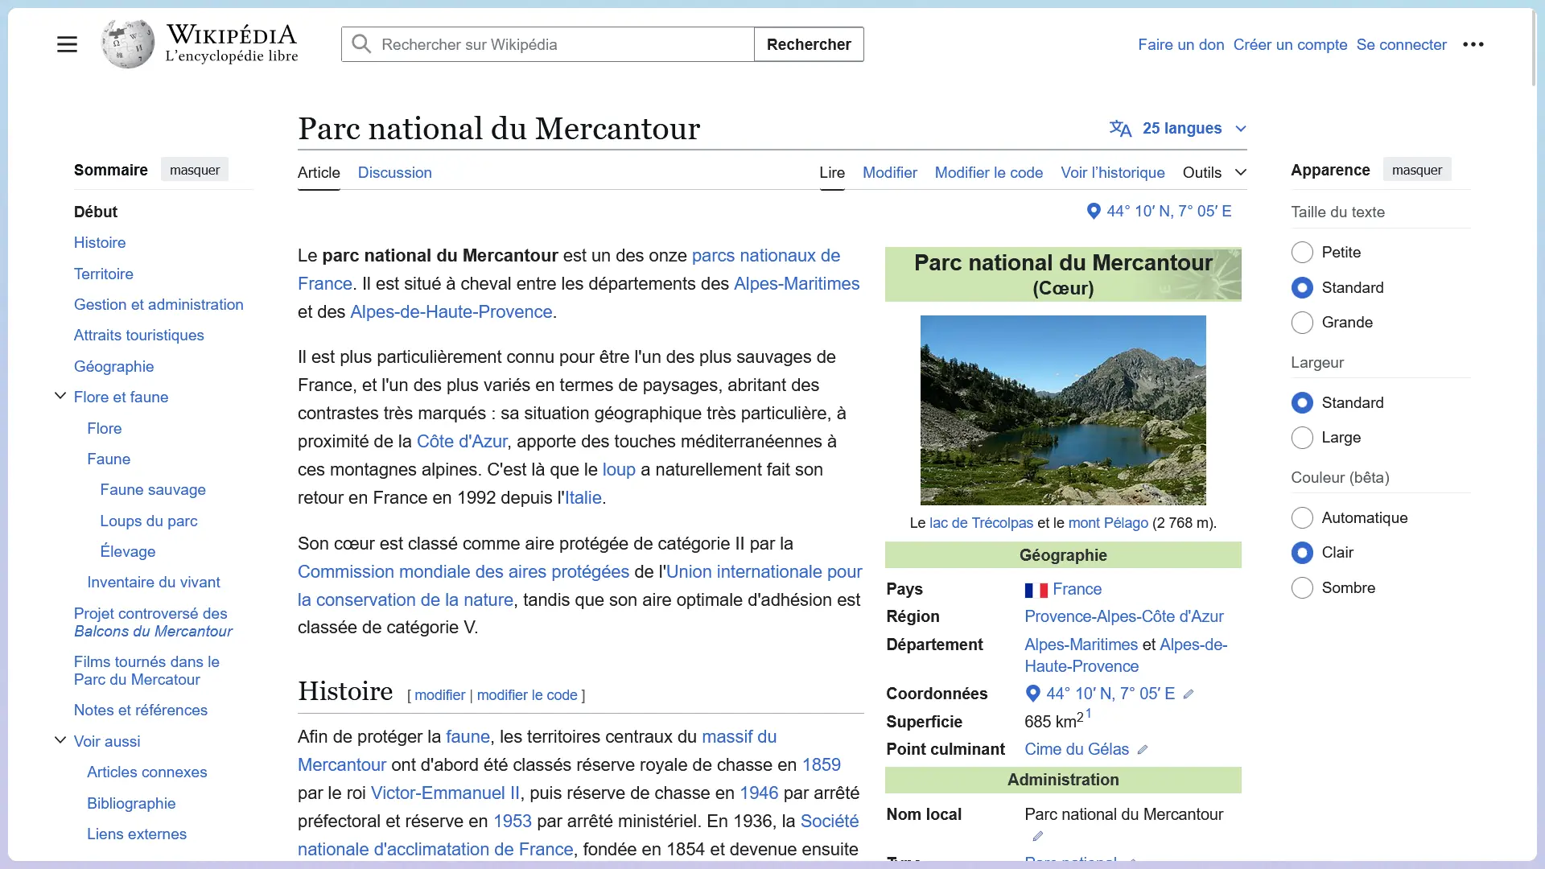
Task: Select Standard text size
Action: pyautogui.click(x=1302, y=287)
